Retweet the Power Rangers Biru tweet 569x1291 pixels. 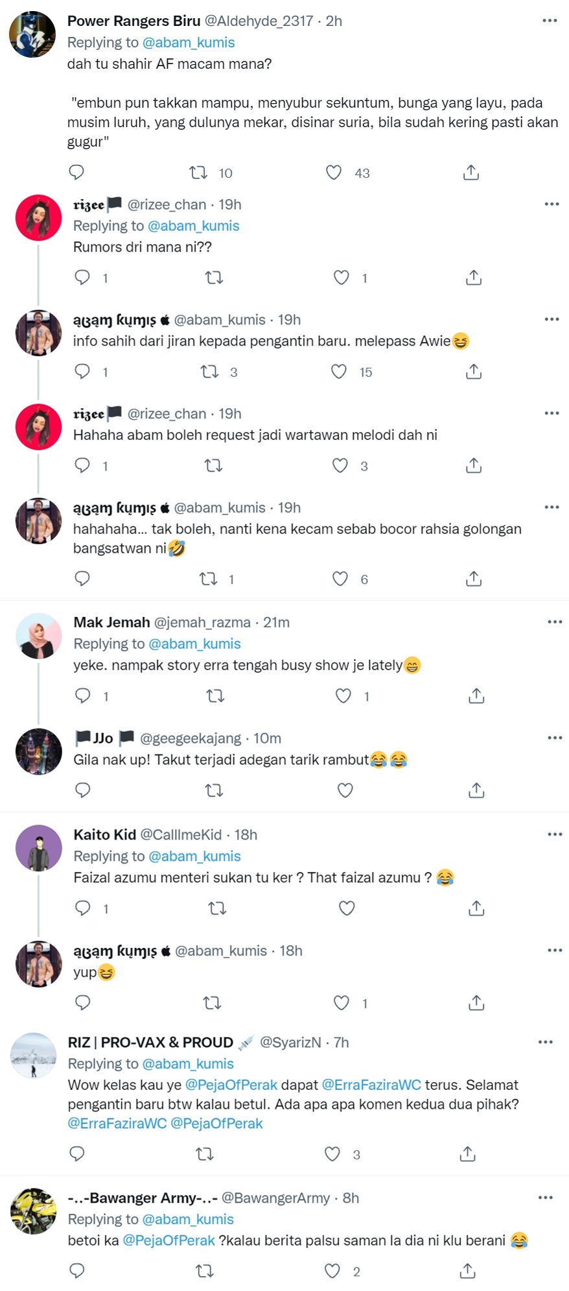click(198, 173)
